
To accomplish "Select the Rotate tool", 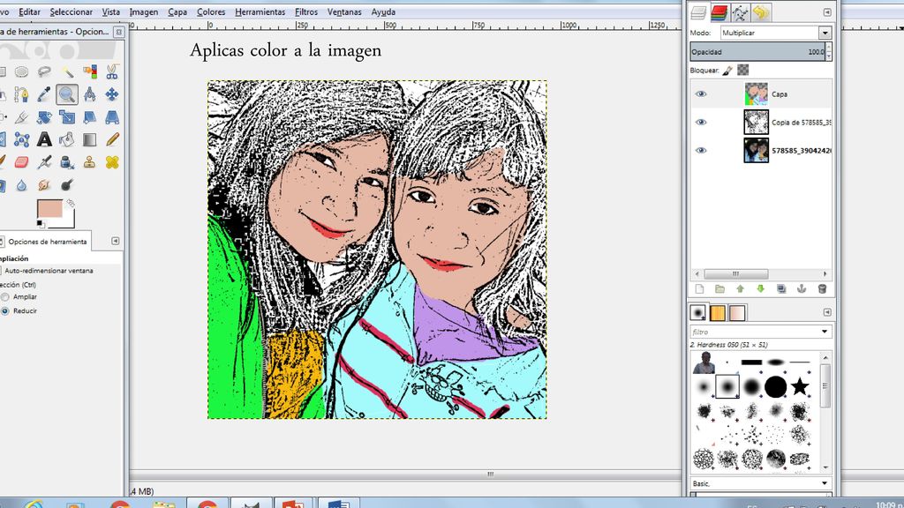I will (x=44, y=117).
